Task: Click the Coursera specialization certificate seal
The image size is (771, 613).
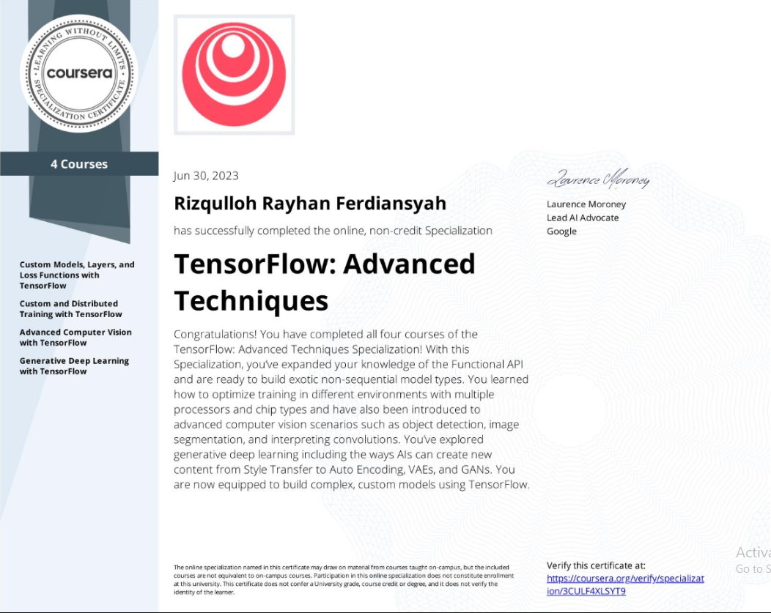Action: (79, 74)
